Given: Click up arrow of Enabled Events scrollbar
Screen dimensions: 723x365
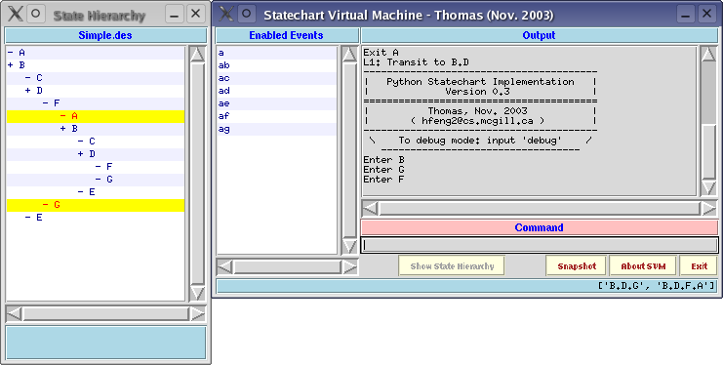Looking at the screenshot, I should pos(349,55).
